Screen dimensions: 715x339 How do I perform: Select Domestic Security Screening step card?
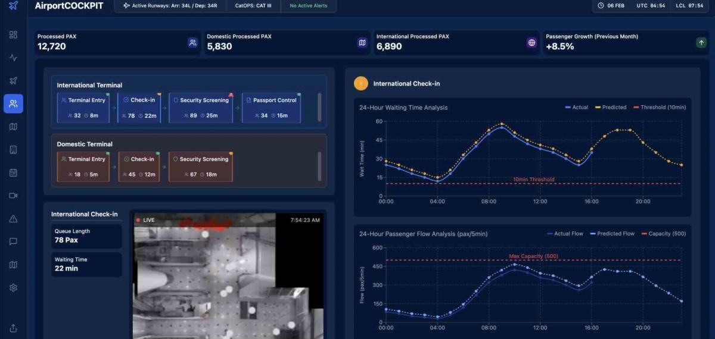pyautogui.click(x=201, y=167)
